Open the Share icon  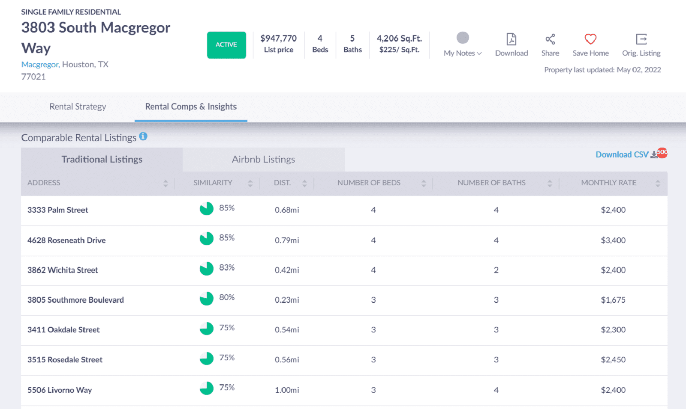pos(550,39)
